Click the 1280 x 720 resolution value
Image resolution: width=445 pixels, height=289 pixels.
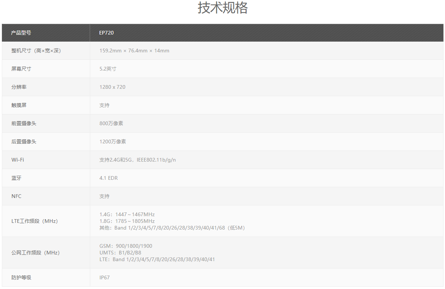click(112, 87)
